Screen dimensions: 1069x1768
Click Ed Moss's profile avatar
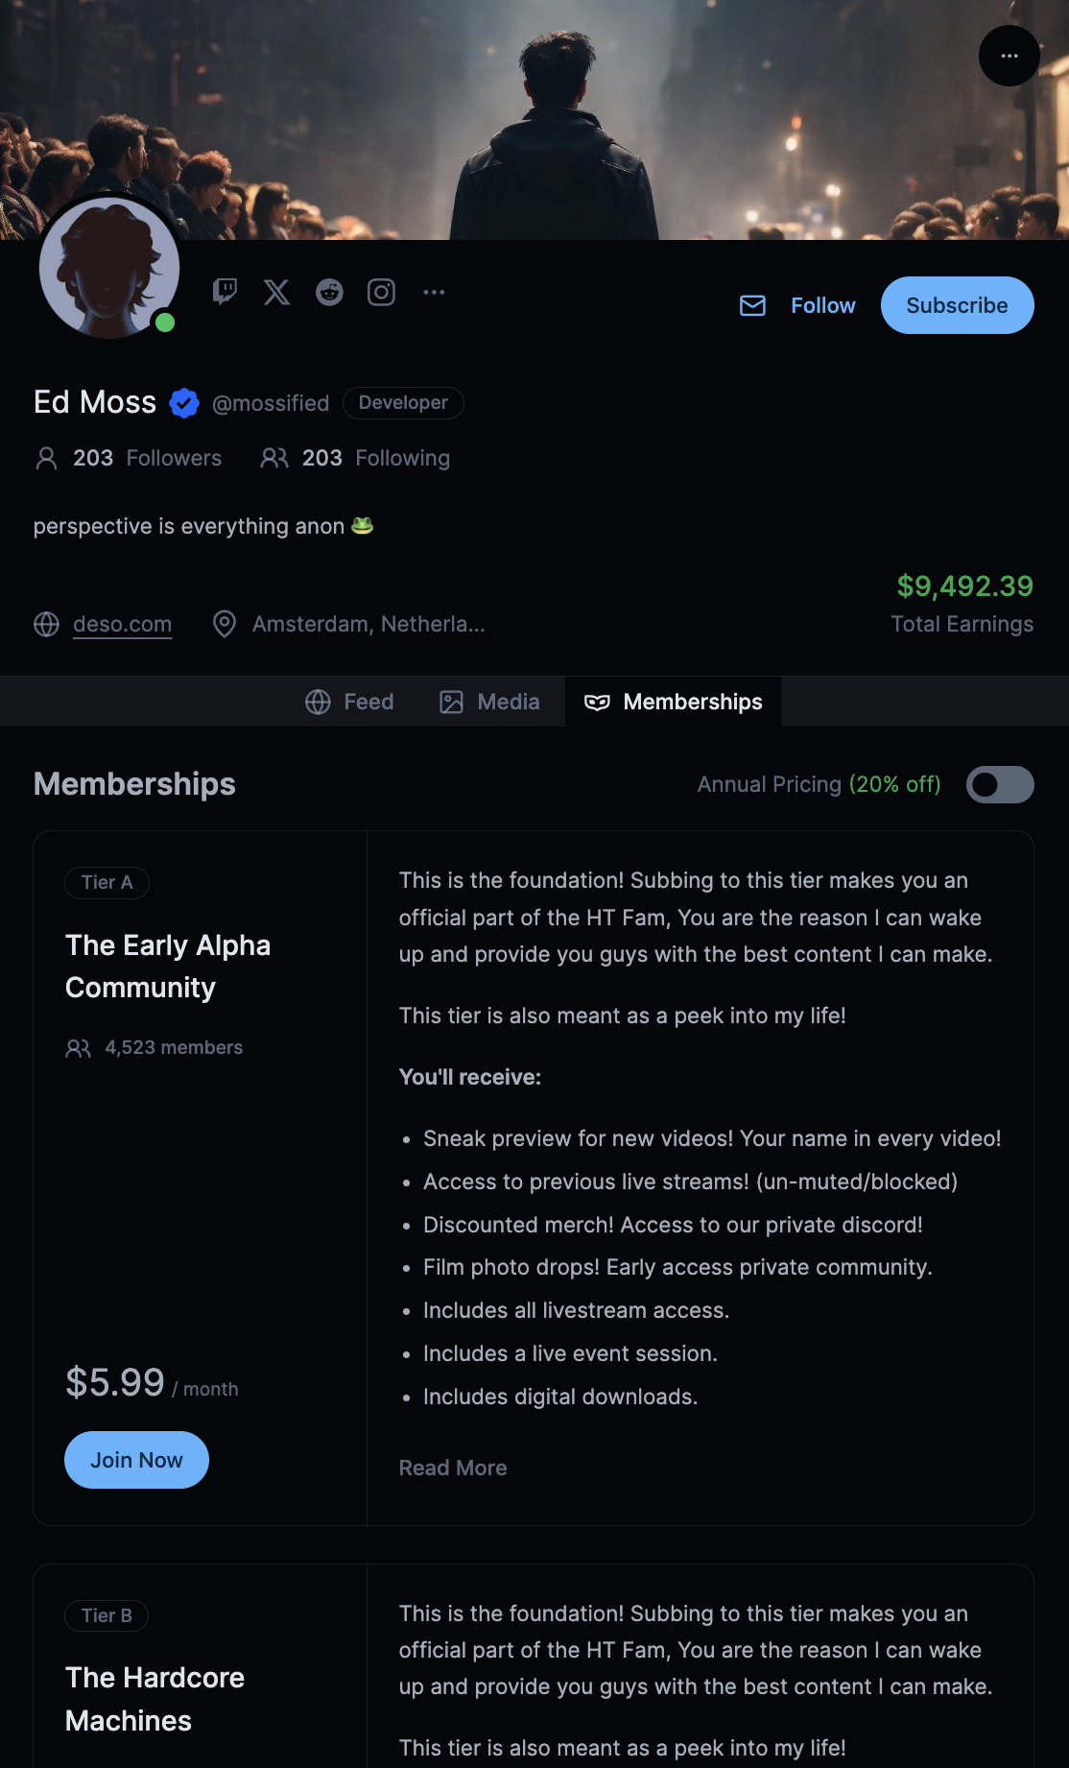point(109,268)
